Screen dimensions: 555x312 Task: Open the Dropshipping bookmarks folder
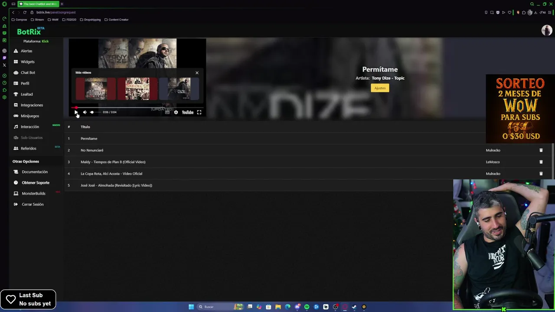(x=90, y=19)
